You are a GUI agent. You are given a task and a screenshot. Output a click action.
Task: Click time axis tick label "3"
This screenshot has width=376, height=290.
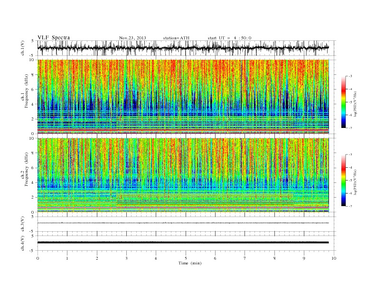tap(126, 258)
